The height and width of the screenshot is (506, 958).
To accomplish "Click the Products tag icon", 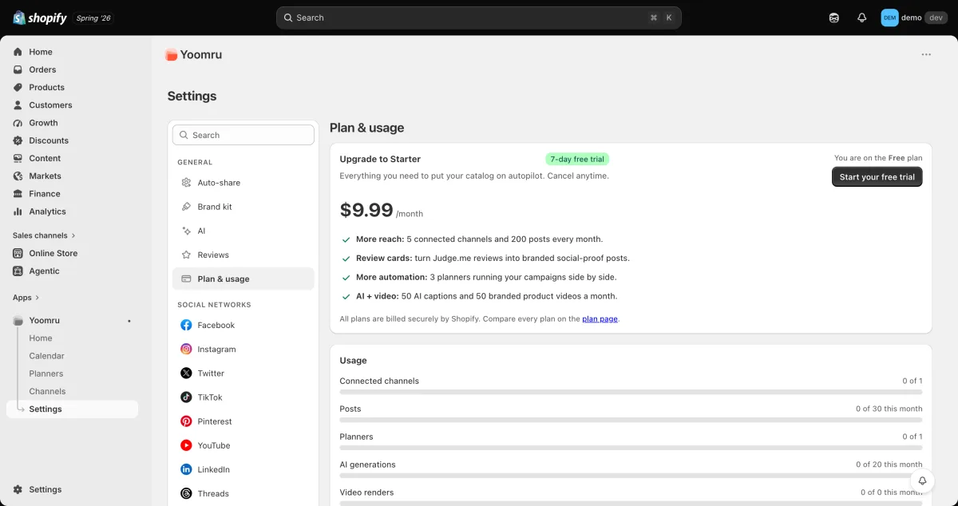I will pos(18,87).
